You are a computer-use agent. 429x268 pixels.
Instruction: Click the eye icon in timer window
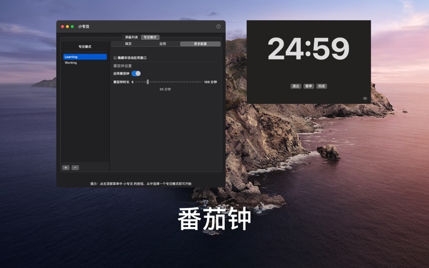click(365, 99)
